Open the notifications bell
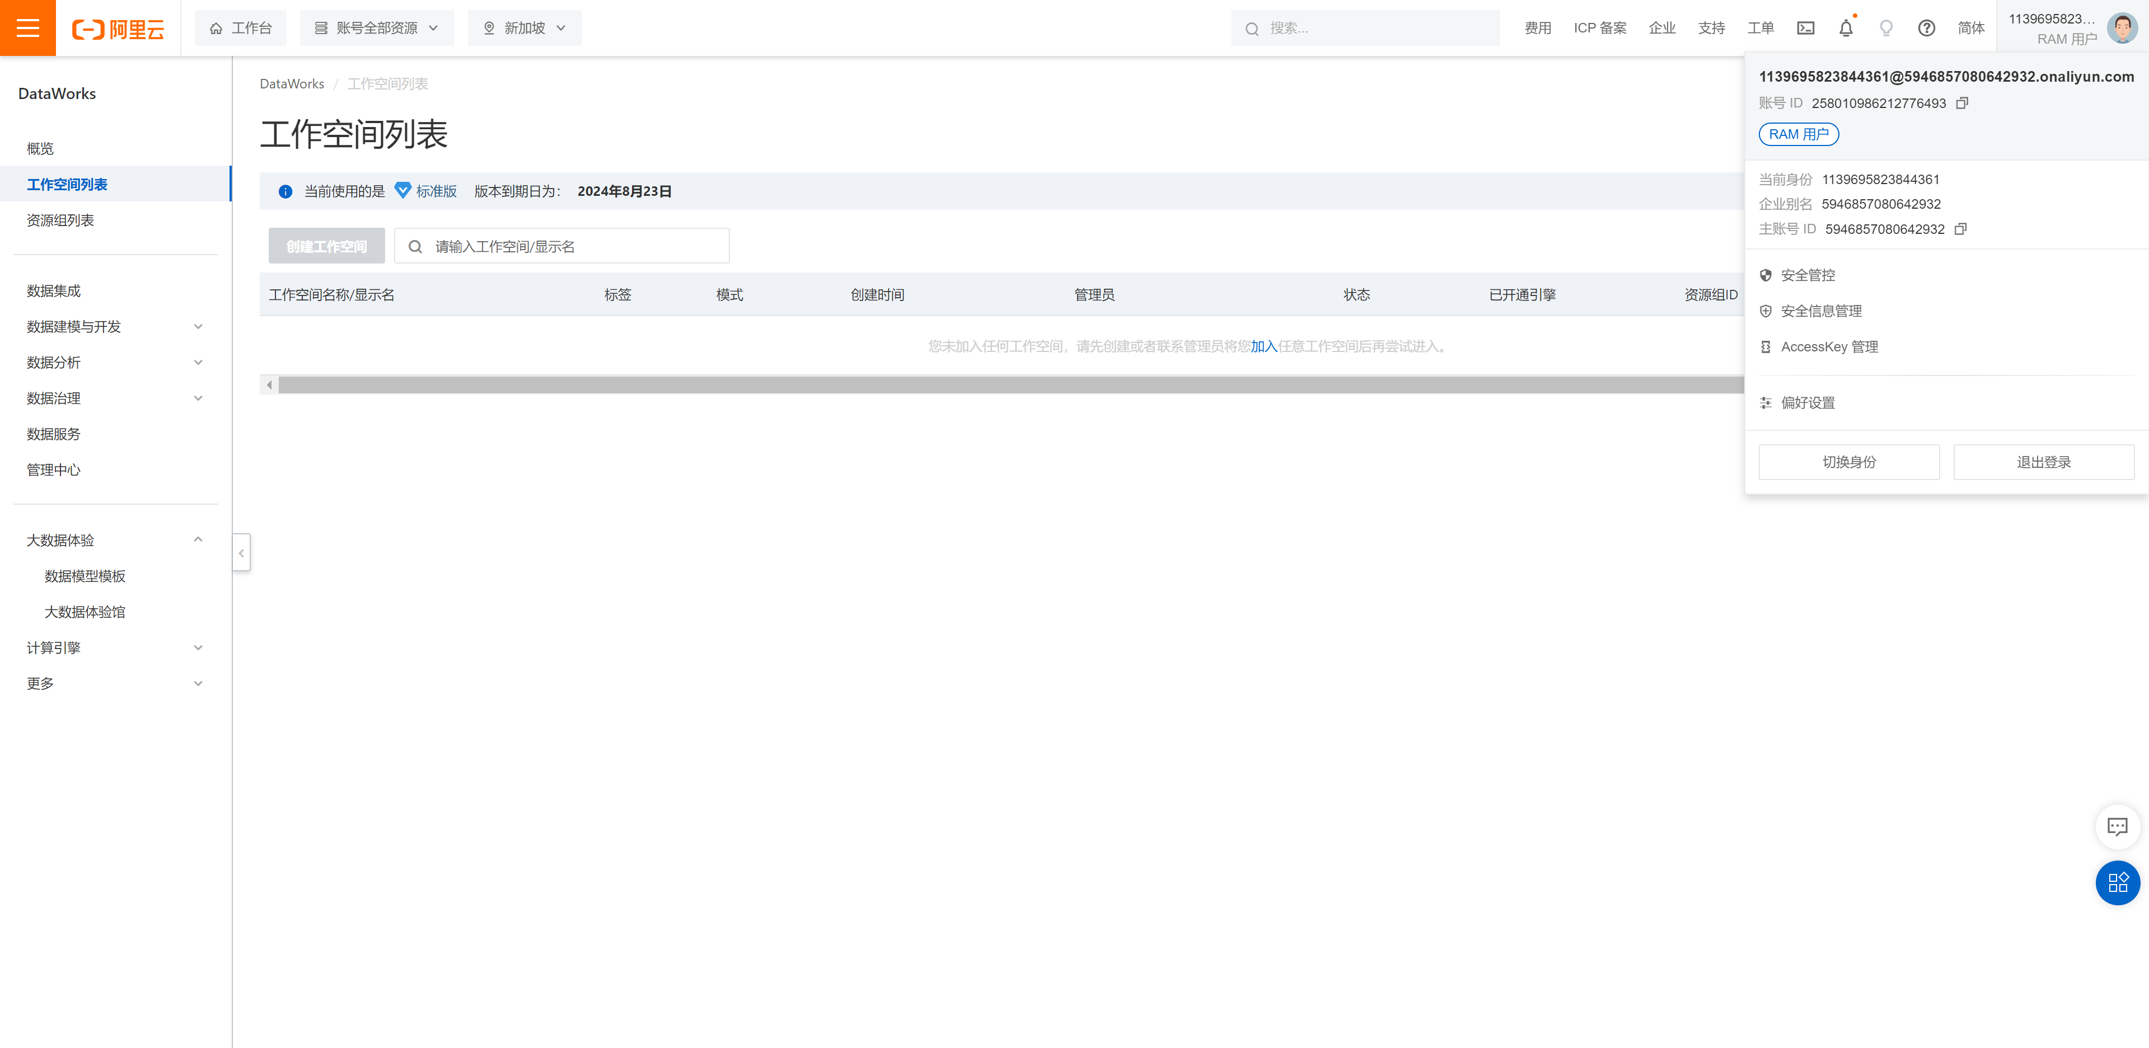Image resolution: width=2149 pixels, height=1048 pixels. tap(1846, 29)
